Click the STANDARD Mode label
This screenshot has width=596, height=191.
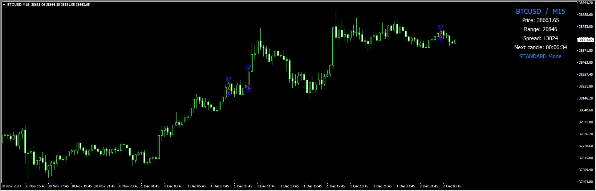point(540,56)
